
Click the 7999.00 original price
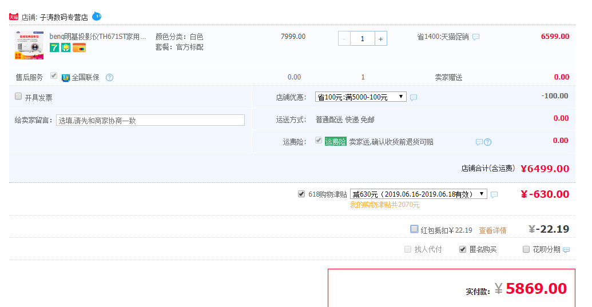293,37
